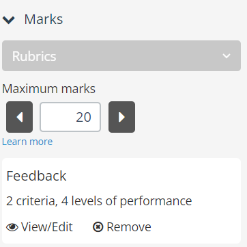The image size is (247, 247).
Task: Click the dark chevron icon next to Marks
Action: pos(9,20)
